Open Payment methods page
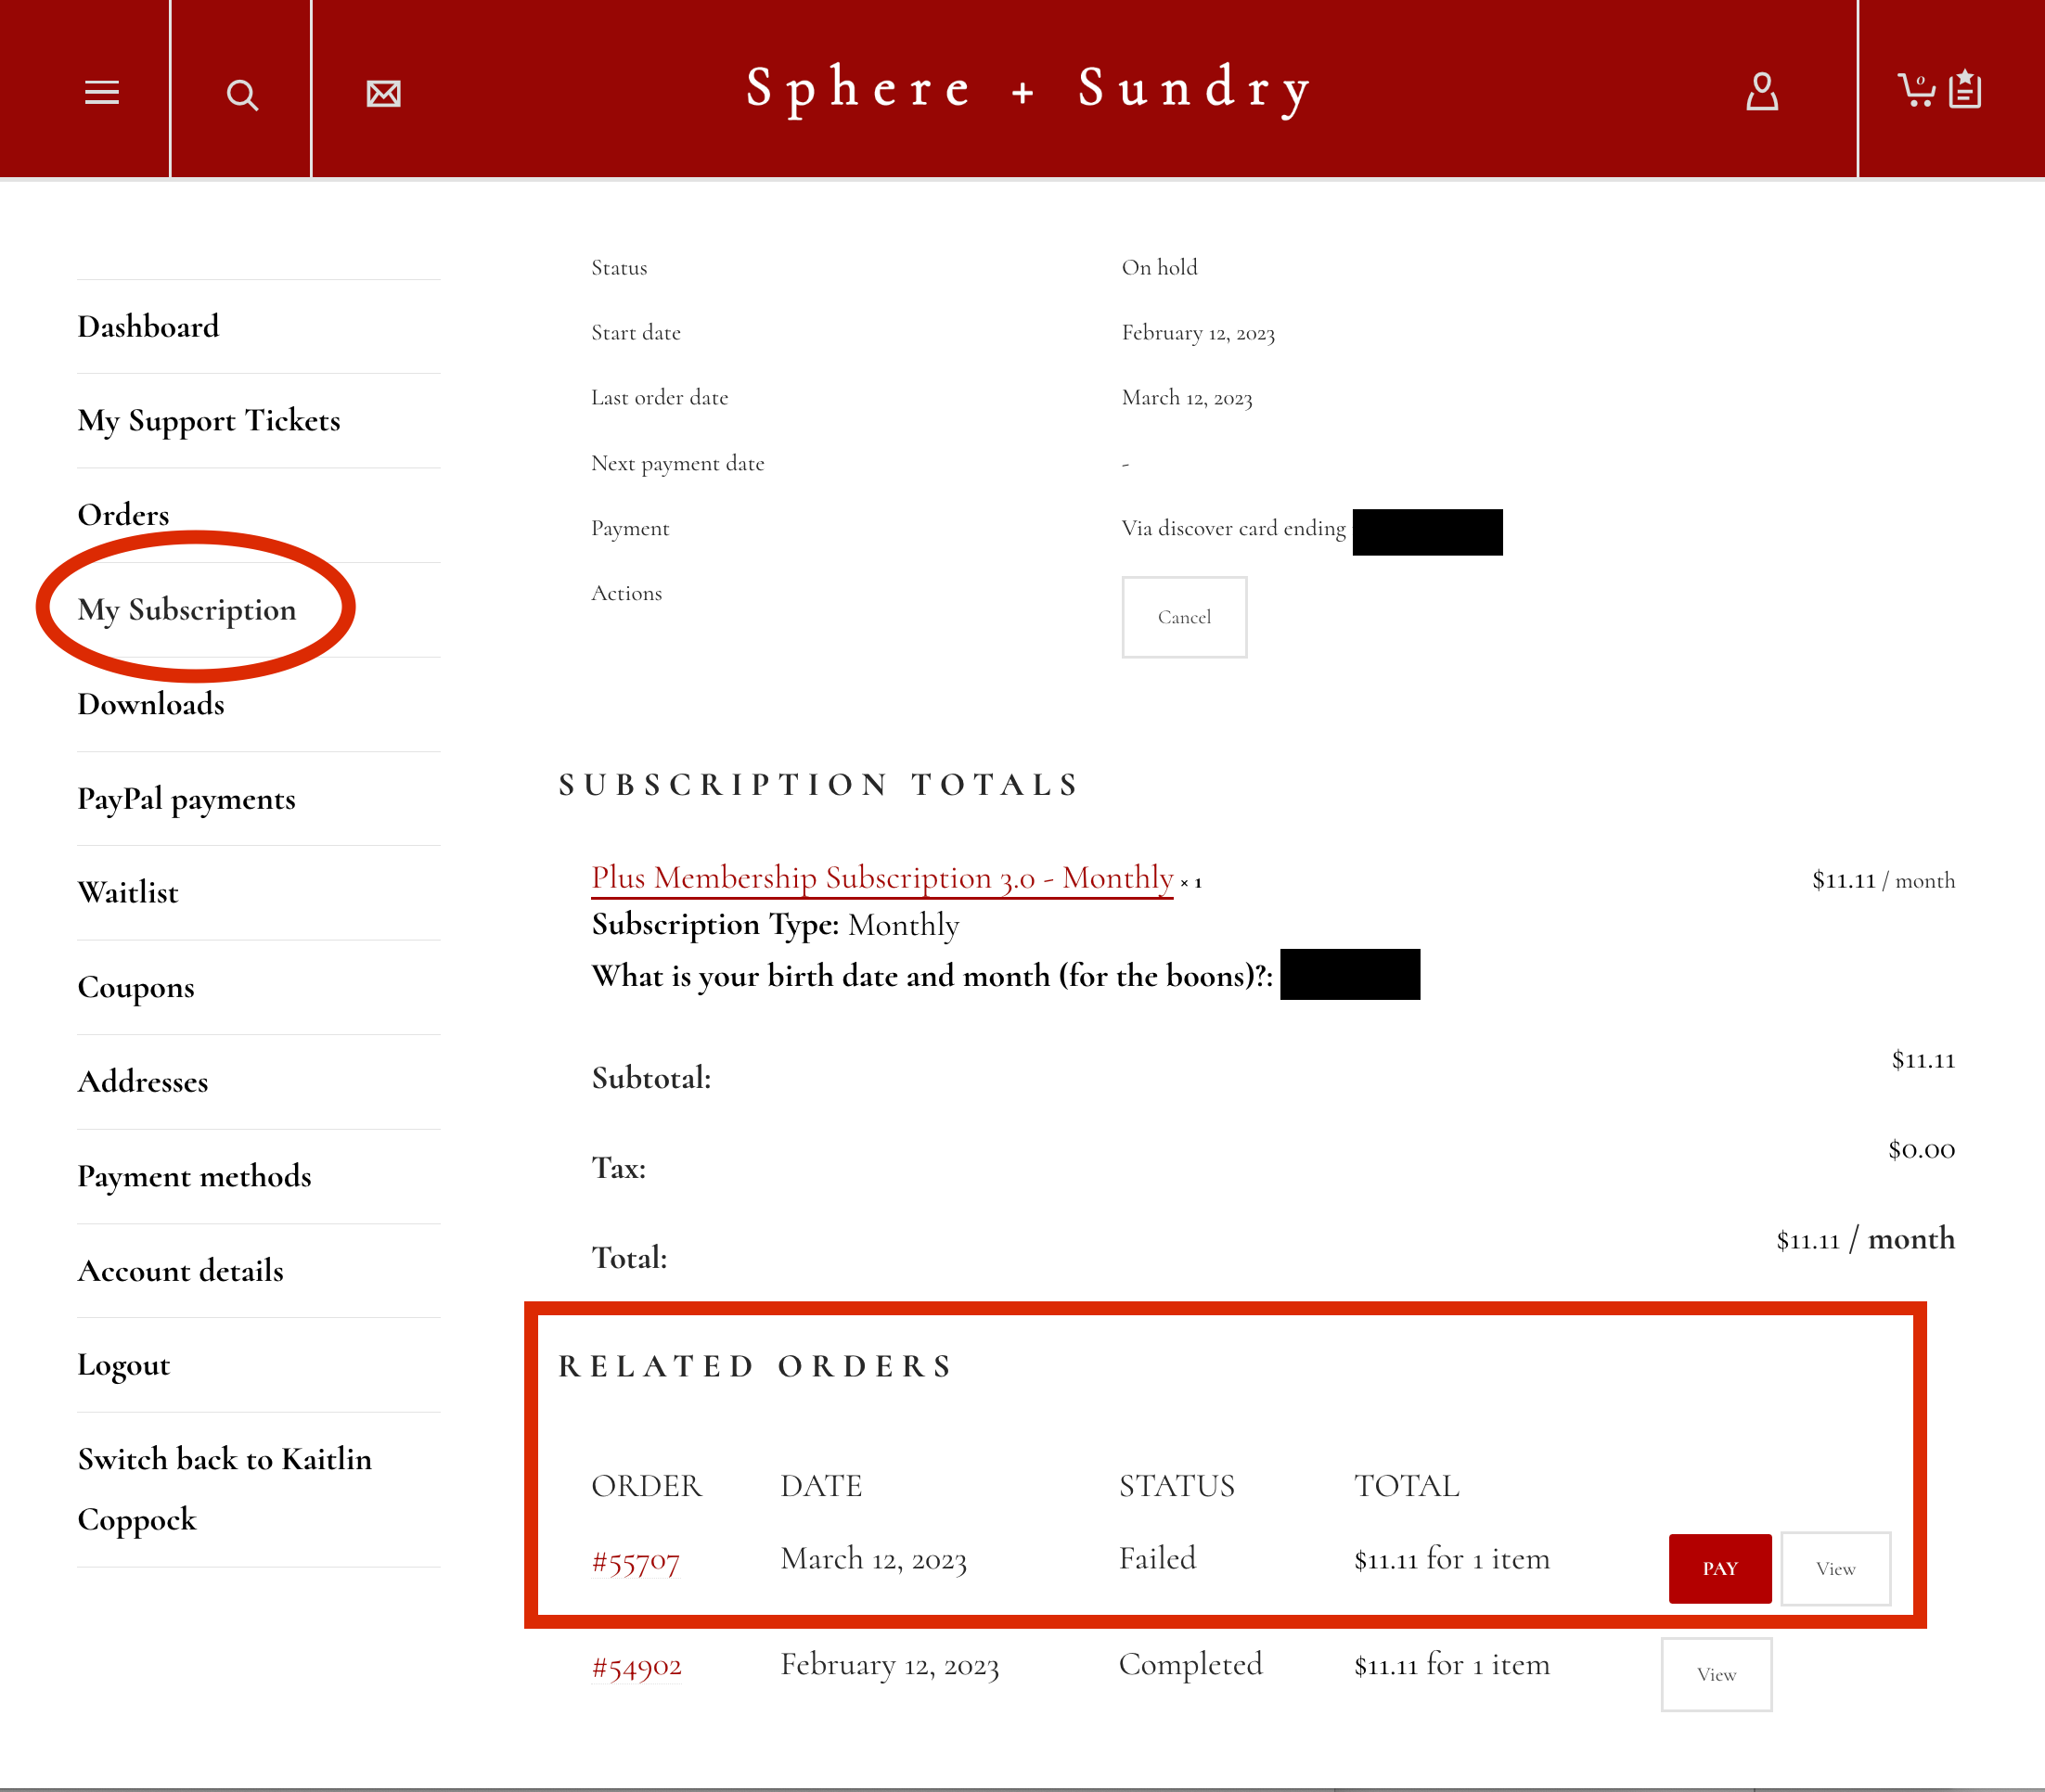This screenshot has width=2045, height=1792. click(195, 1177)
